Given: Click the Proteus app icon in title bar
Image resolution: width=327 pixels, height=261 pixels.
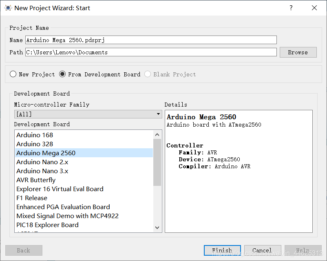Looking at the screenshot, I should point(8,8).
